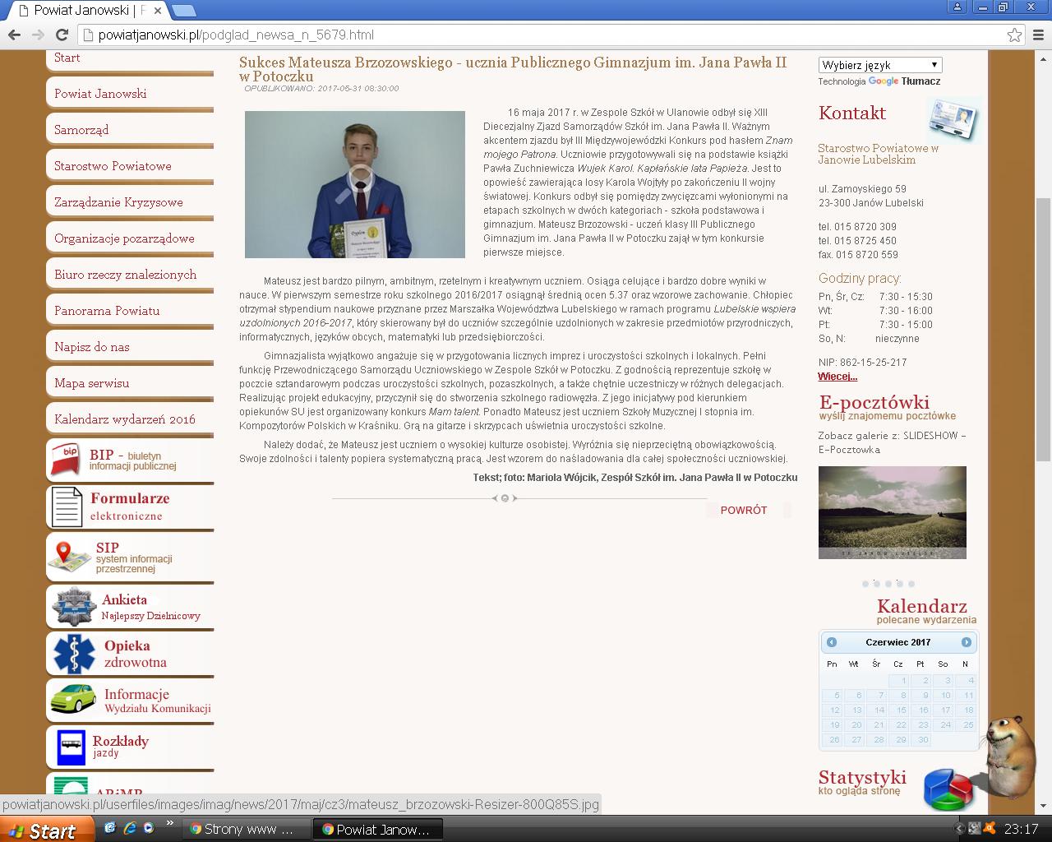The image size is (1052, 842).
Task: Open the Statystyki pie chart icon
Action: tap(948, 789)
